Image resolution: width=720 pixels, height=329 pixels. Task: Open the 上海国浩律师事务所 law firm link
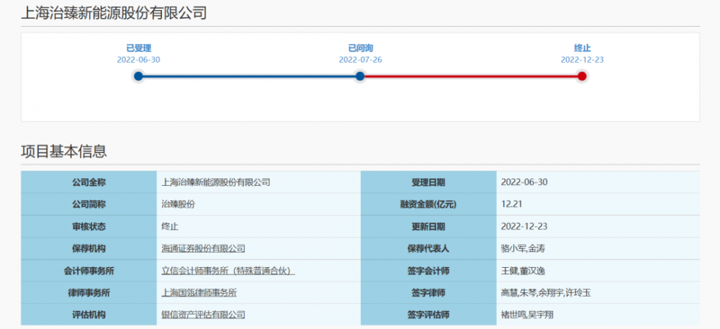(x=199, y=293)
